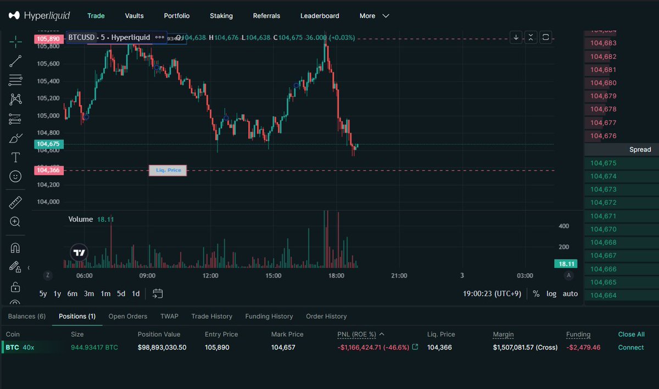Open the TWAP tab

[169, 316]
